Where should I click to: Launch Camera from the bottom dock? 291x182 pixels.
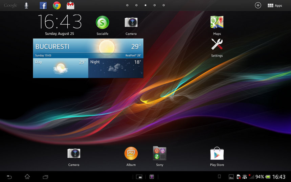(x=74, y=157)
